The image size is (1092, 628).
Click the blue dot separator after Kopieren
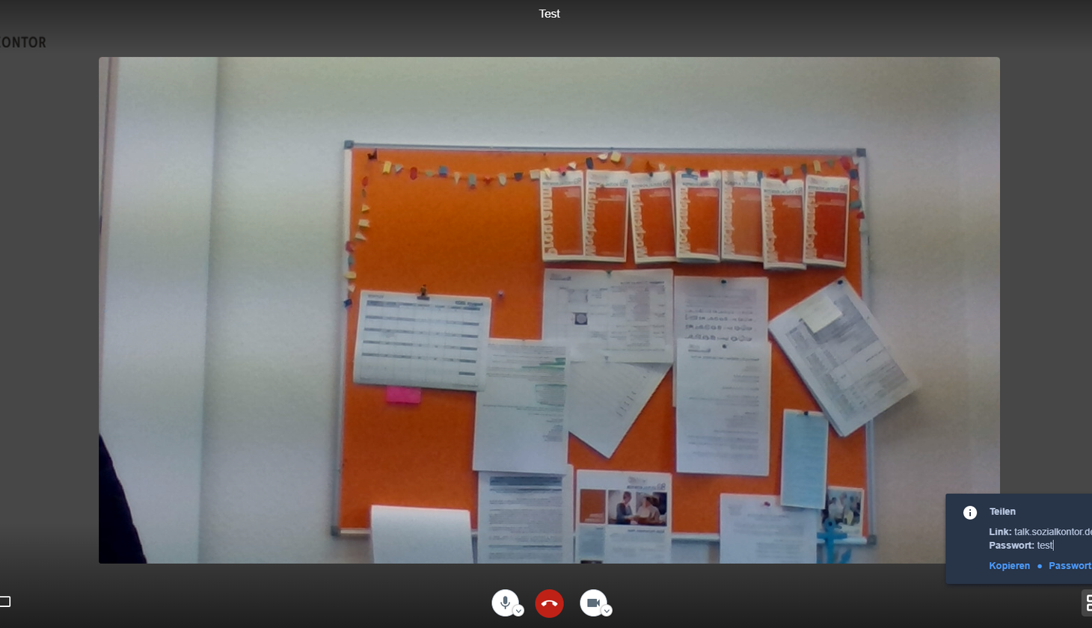1040,566
